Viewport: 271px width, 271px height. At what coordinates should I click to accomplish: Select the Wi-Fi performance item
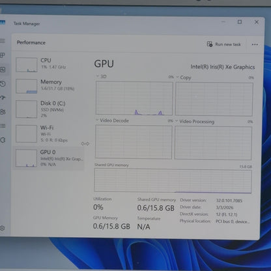point(49,134)
